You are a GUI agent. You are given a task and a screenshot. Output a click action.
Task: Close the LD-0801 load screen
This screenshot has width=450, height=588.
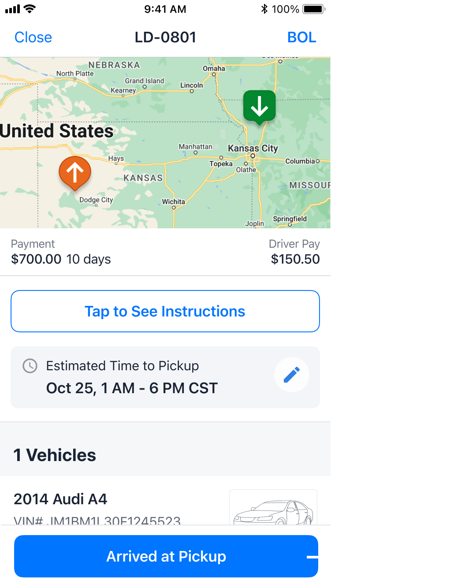pos(33,37)
